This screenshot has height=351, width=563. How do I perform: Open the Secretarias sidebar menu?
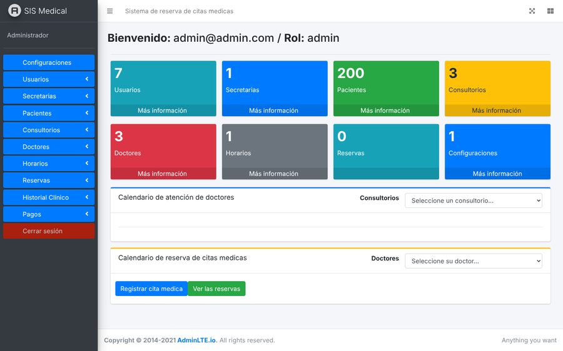coord(49,96)
